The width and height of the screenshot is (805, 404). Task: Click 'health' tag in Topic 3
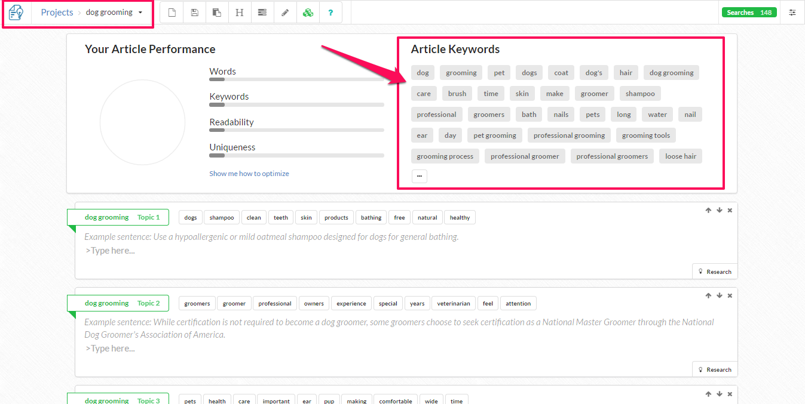(x=217, y=400)
